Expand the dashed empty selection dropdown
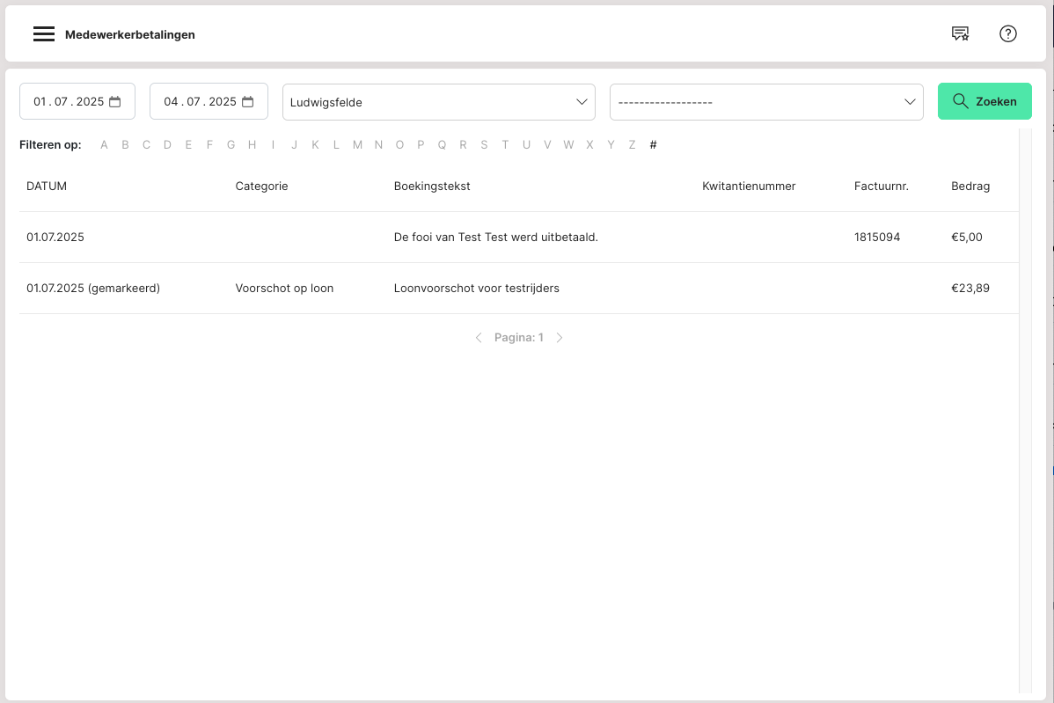The height and width of the screenshot is (703, 1054). (766, 102)
